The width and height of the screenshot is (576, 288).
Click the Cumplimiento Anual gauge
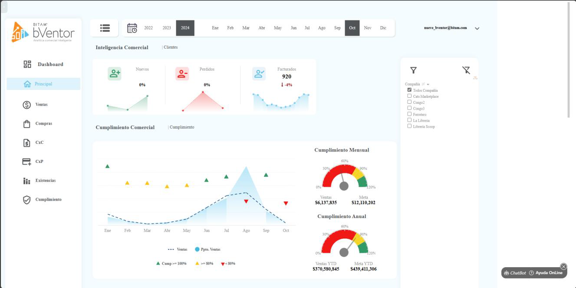pos(345,242)
